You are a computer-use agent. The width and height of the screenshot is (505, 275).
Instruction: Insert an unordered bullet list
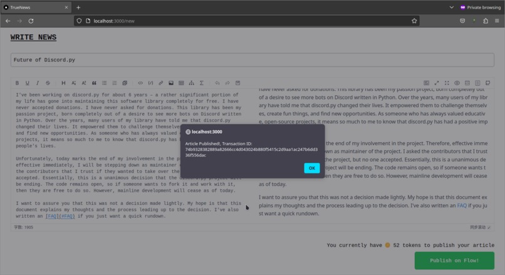coord(105,83)
